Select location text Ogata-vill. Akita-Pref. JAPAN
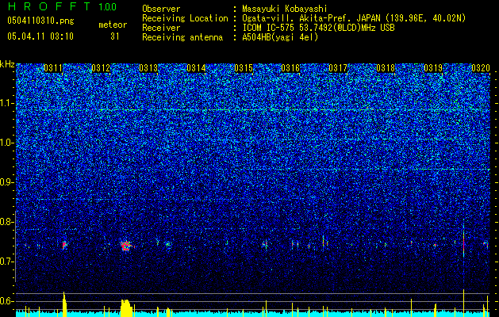 (x=310, y=18)
